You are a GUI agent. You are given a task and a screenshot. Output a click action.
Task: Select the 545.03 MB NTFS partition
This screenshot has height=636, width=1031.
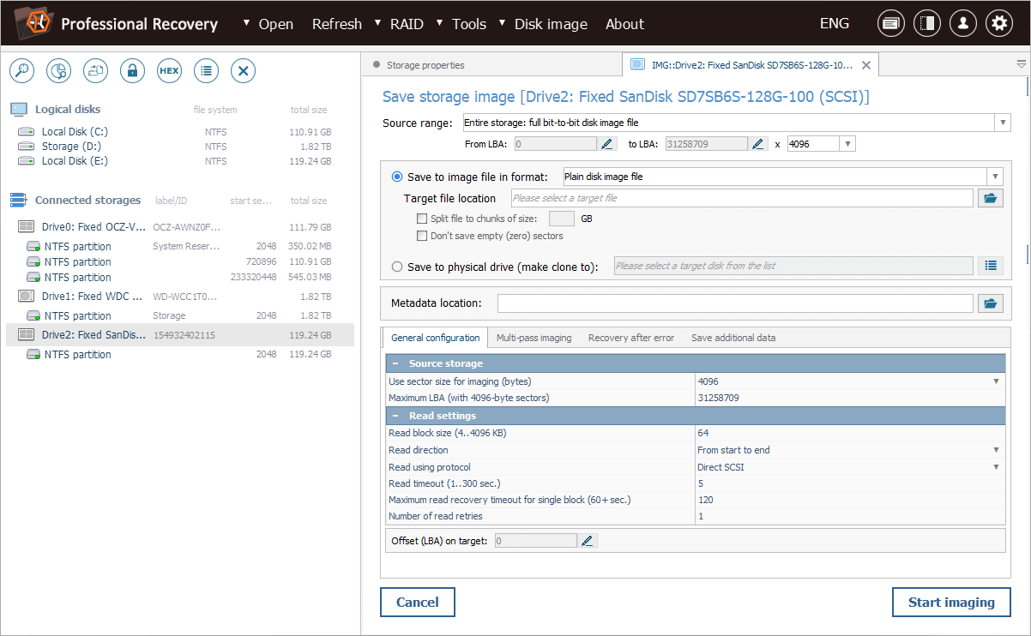180,278
